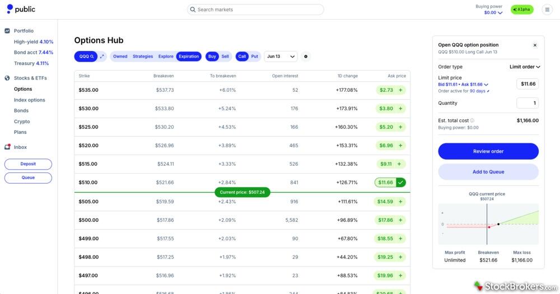This screenshot has height=294, width=560.
Task: Click the expand arrows icon beside QQQ
Action: pyautogui.click(x=102, y=57)
